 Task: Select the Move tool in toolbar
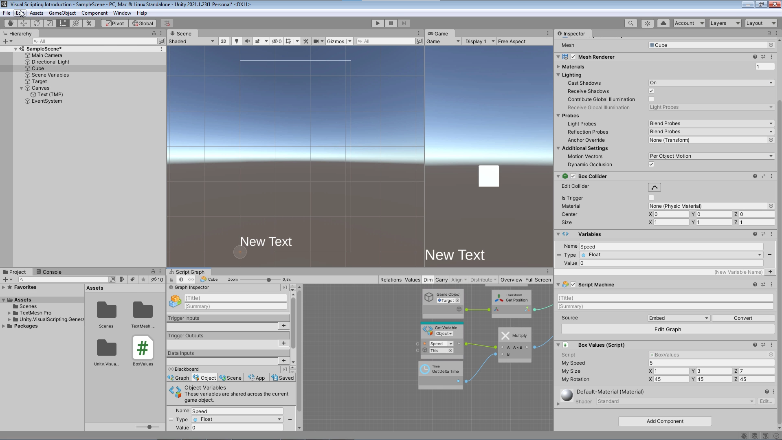[23, 23]
